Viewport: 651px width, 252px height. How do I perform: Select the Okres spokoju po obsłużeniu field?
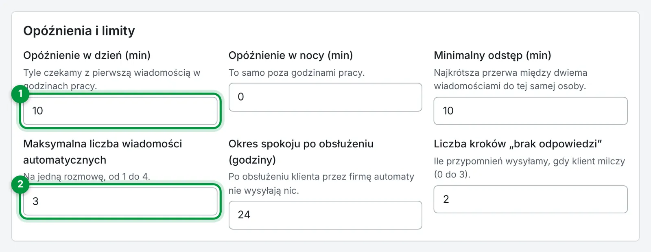[325, 215]
